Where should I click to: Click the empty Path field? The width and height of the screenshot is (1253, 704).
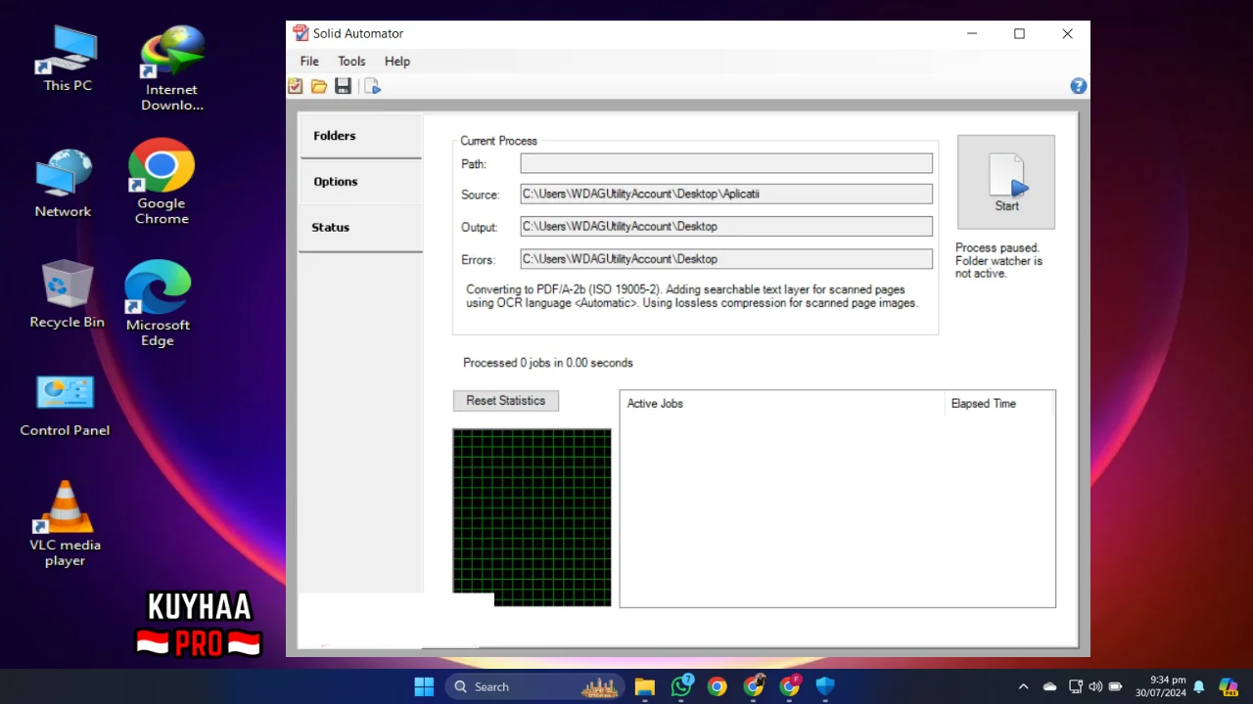tap(726, 163)
